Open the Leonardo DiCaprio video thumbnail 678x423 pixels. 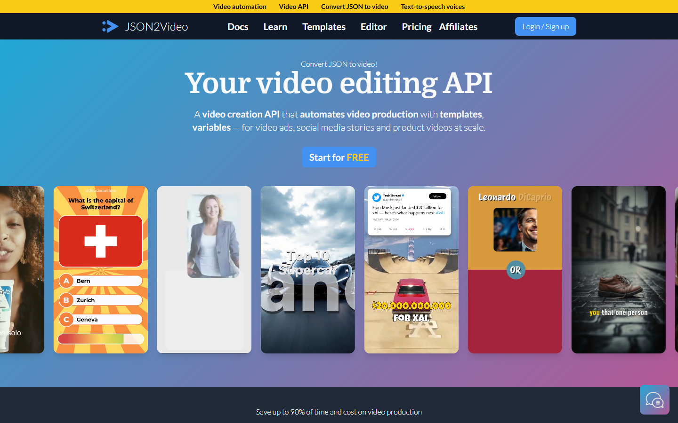coord(515,270)
